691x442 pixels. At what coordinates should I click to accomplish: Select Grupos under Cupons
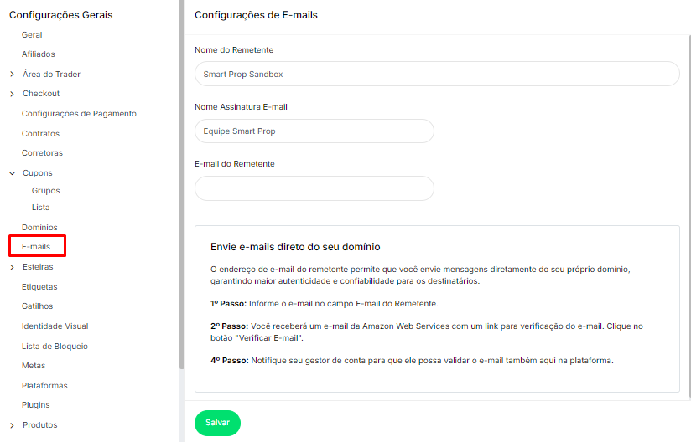click(45, 191)
